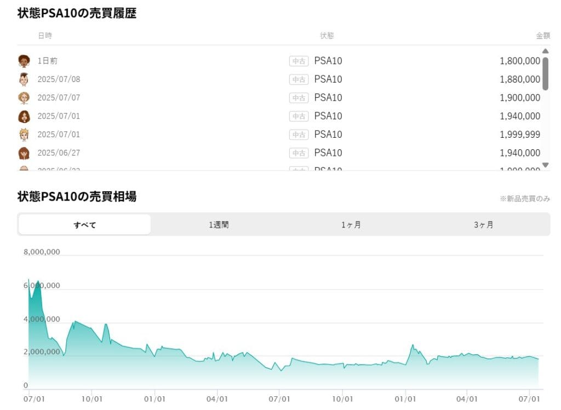Click scroll-down arrow of the sales history list
The image size is (561, 410).
pyautogui.click(x=545, y=165)
